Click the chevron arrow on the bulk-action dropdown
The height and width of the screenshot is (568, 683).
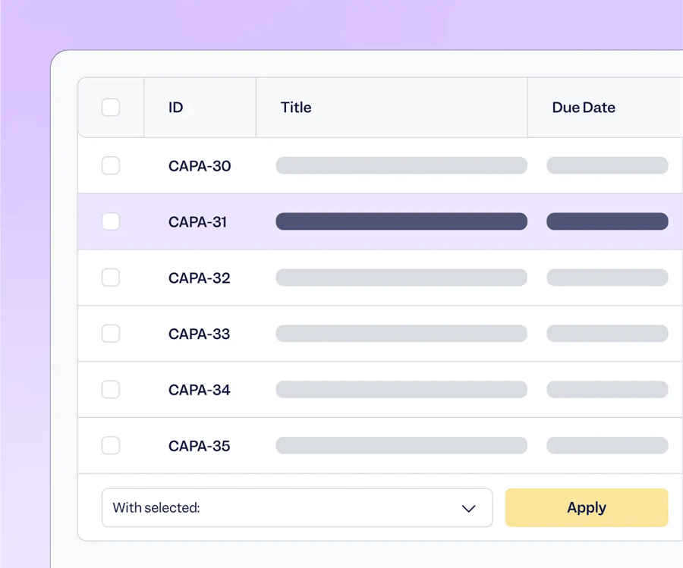tap(468, 508)
